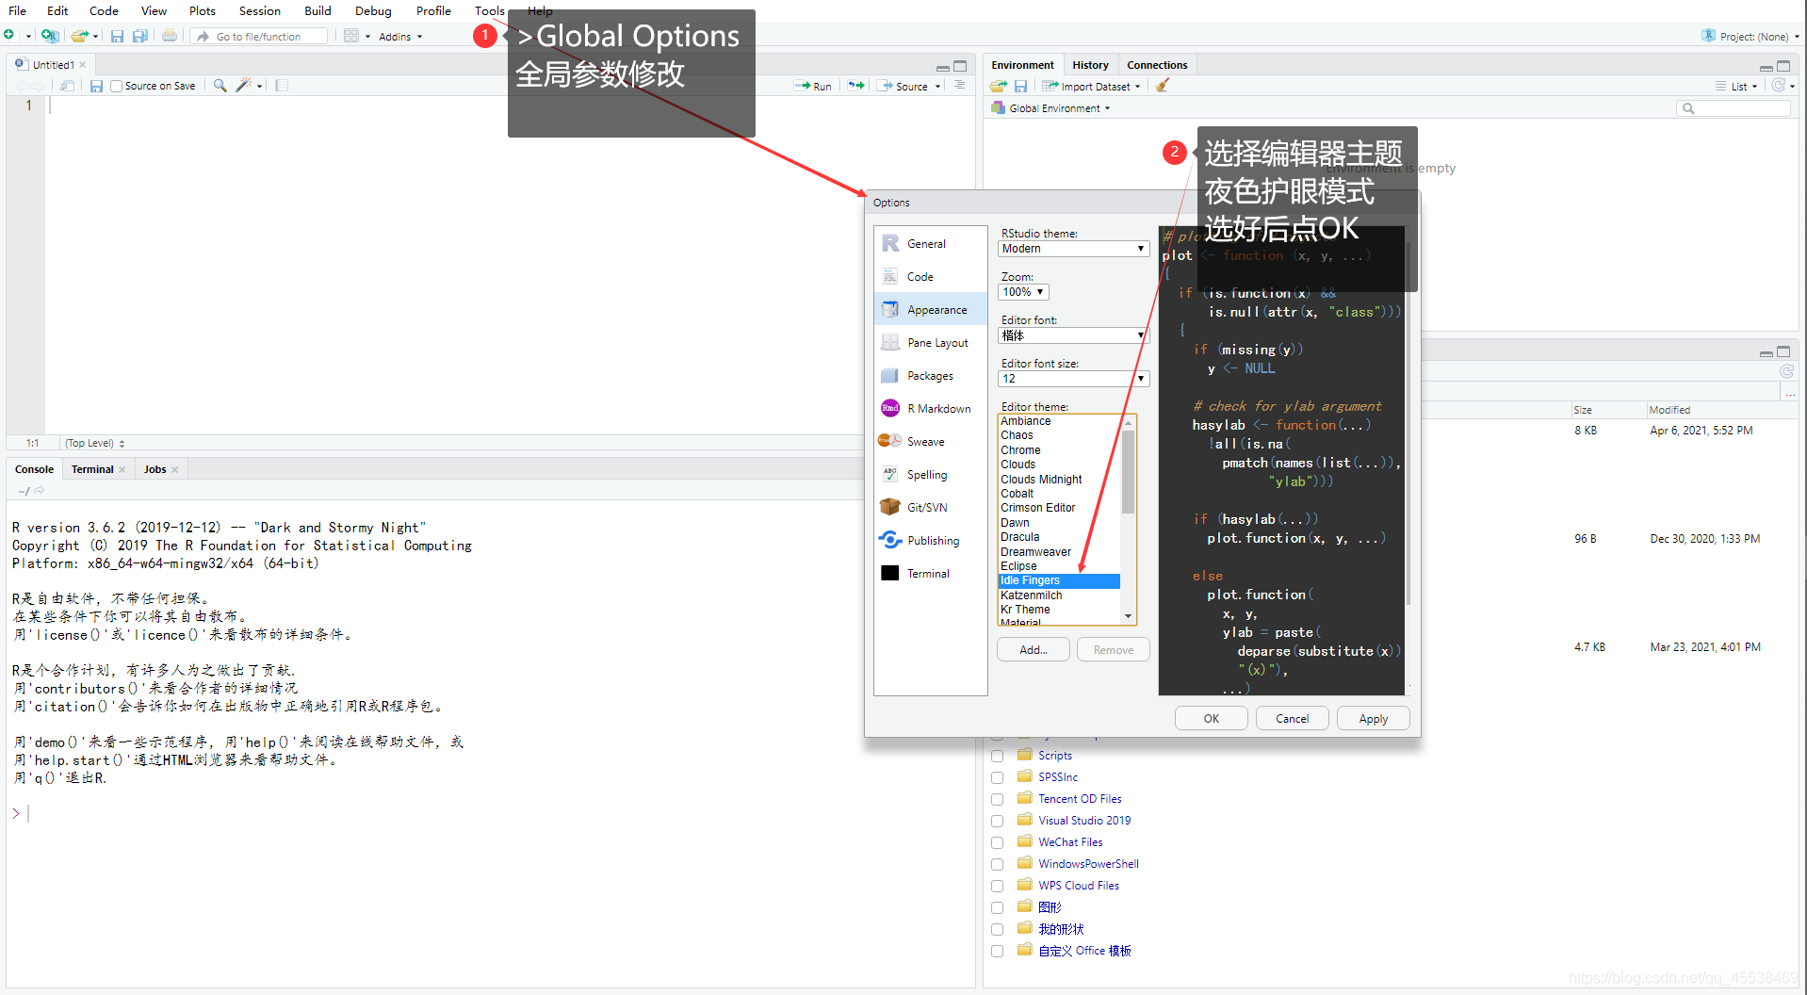The image size is (1807, 995).
Task: Print the current file
Action: tap(170, 36)
